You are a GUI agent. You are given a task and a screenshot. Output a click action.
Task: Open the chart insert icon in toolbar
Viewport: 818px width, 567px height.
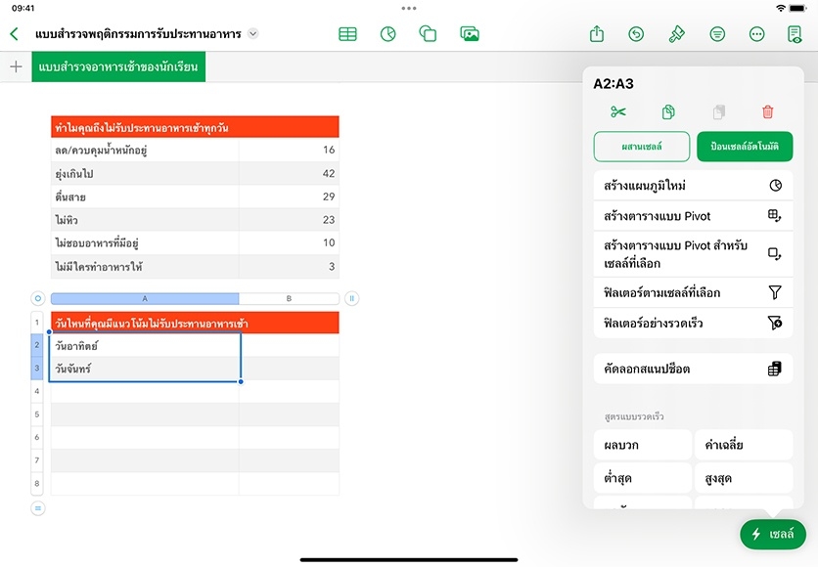388,34
